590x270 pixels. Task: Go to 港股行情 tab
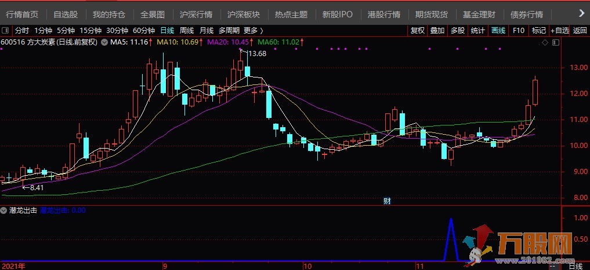pos(384,14)
